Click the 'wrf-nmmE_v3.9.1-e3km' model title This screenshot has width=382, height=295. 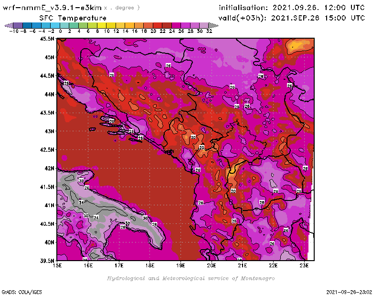coord(52,8)
